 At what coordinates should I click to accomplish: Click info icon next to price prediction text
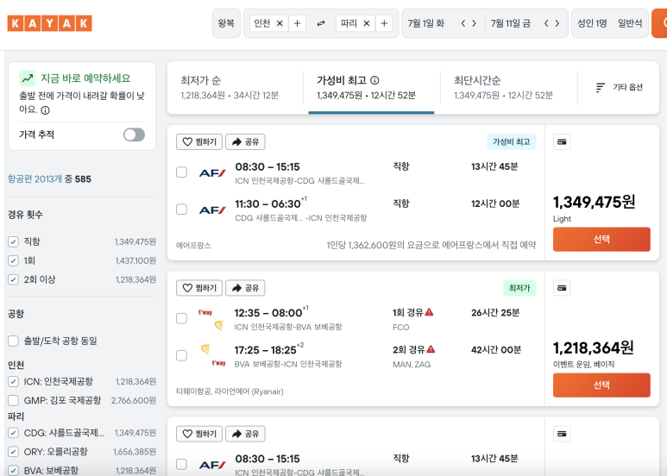[45, 110]
